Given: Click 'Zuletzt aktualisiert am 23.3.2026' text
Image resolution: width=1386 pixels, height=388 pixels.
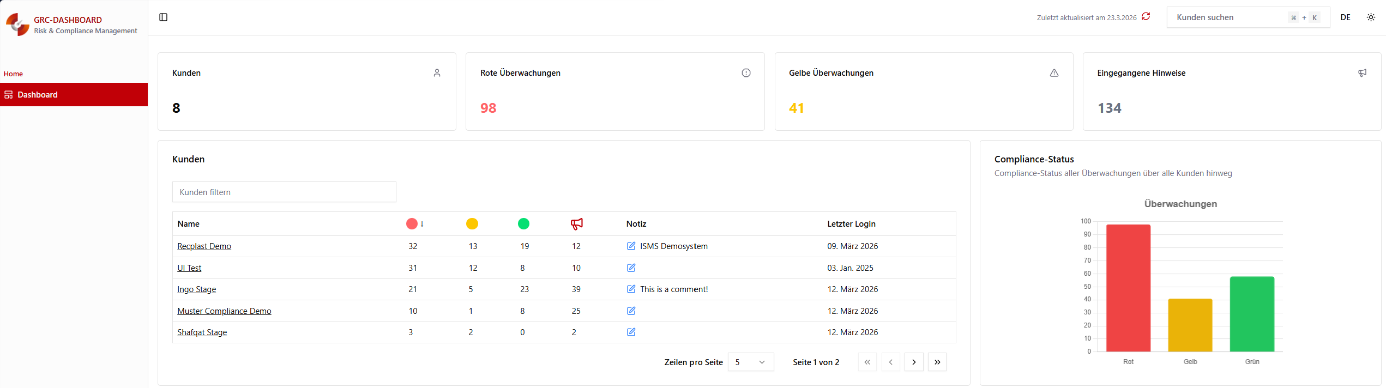Looking at the screenshot, I should [x=1087, y=17].
